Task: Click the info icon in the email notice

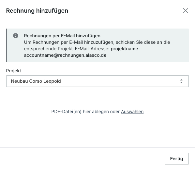Action: 16,36
